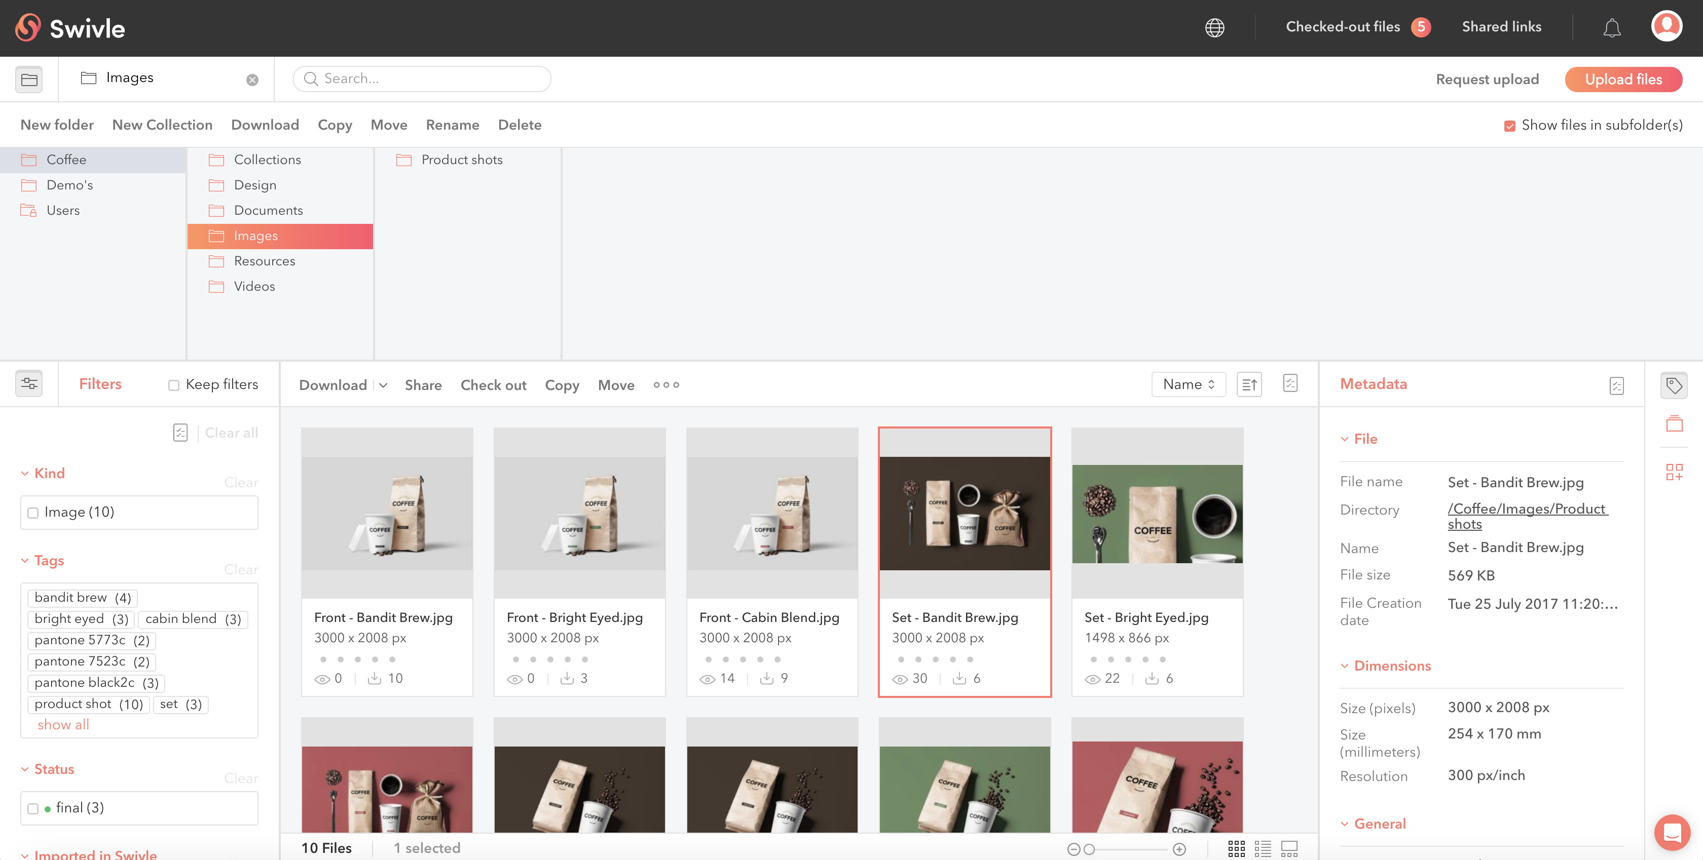
Task: Click Check out in file toolbar
Action: pyautogui.click(x=493, y=385)
